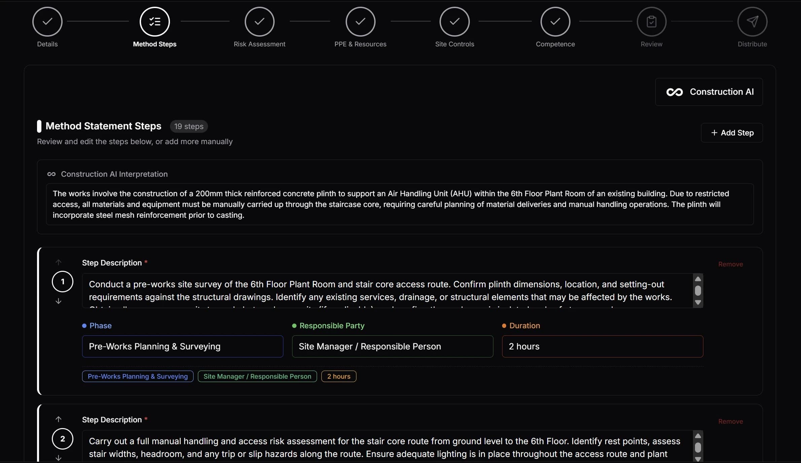
Task: Click the Responsible Party field of step 1
Action: [392, 346]
